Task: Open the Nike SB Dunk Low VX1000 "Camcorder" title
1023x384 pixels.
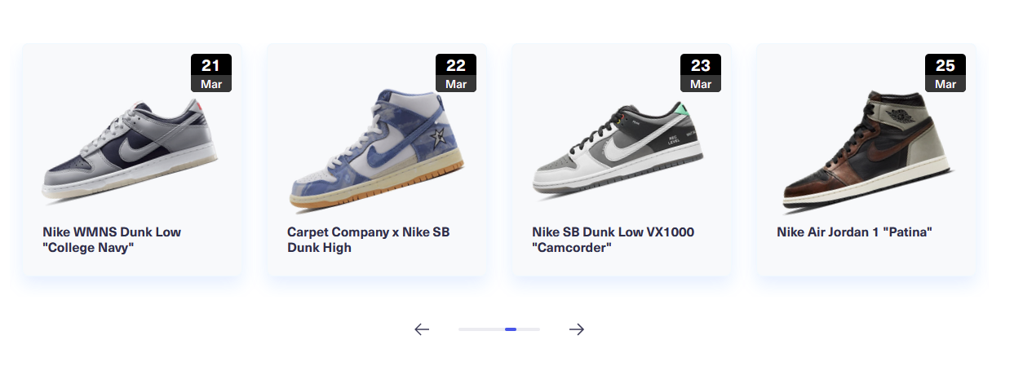Action: pos(613,240)
